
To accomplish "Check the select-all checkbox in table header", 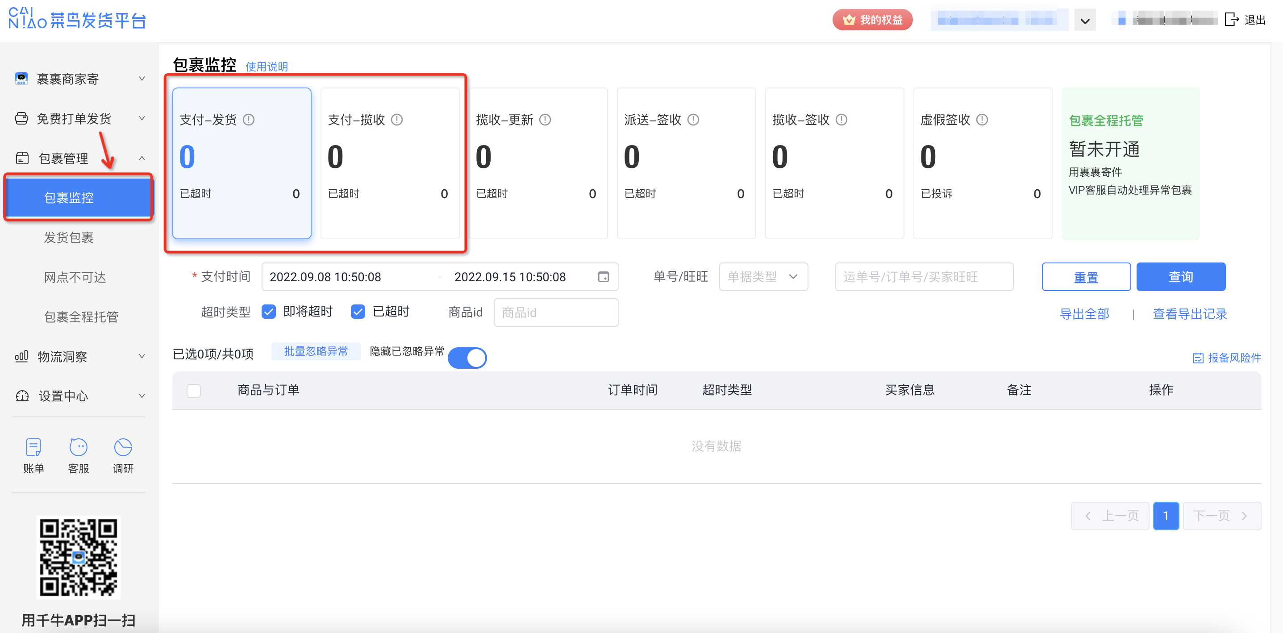I will click(194, 391).
